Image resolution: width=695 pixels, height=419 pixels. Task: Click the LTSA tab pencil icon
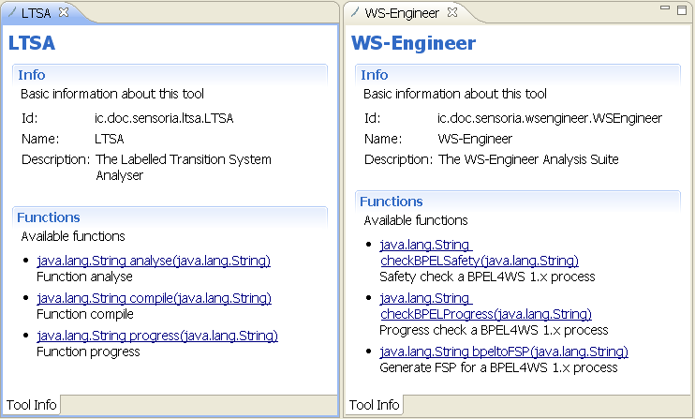(12, 12)
